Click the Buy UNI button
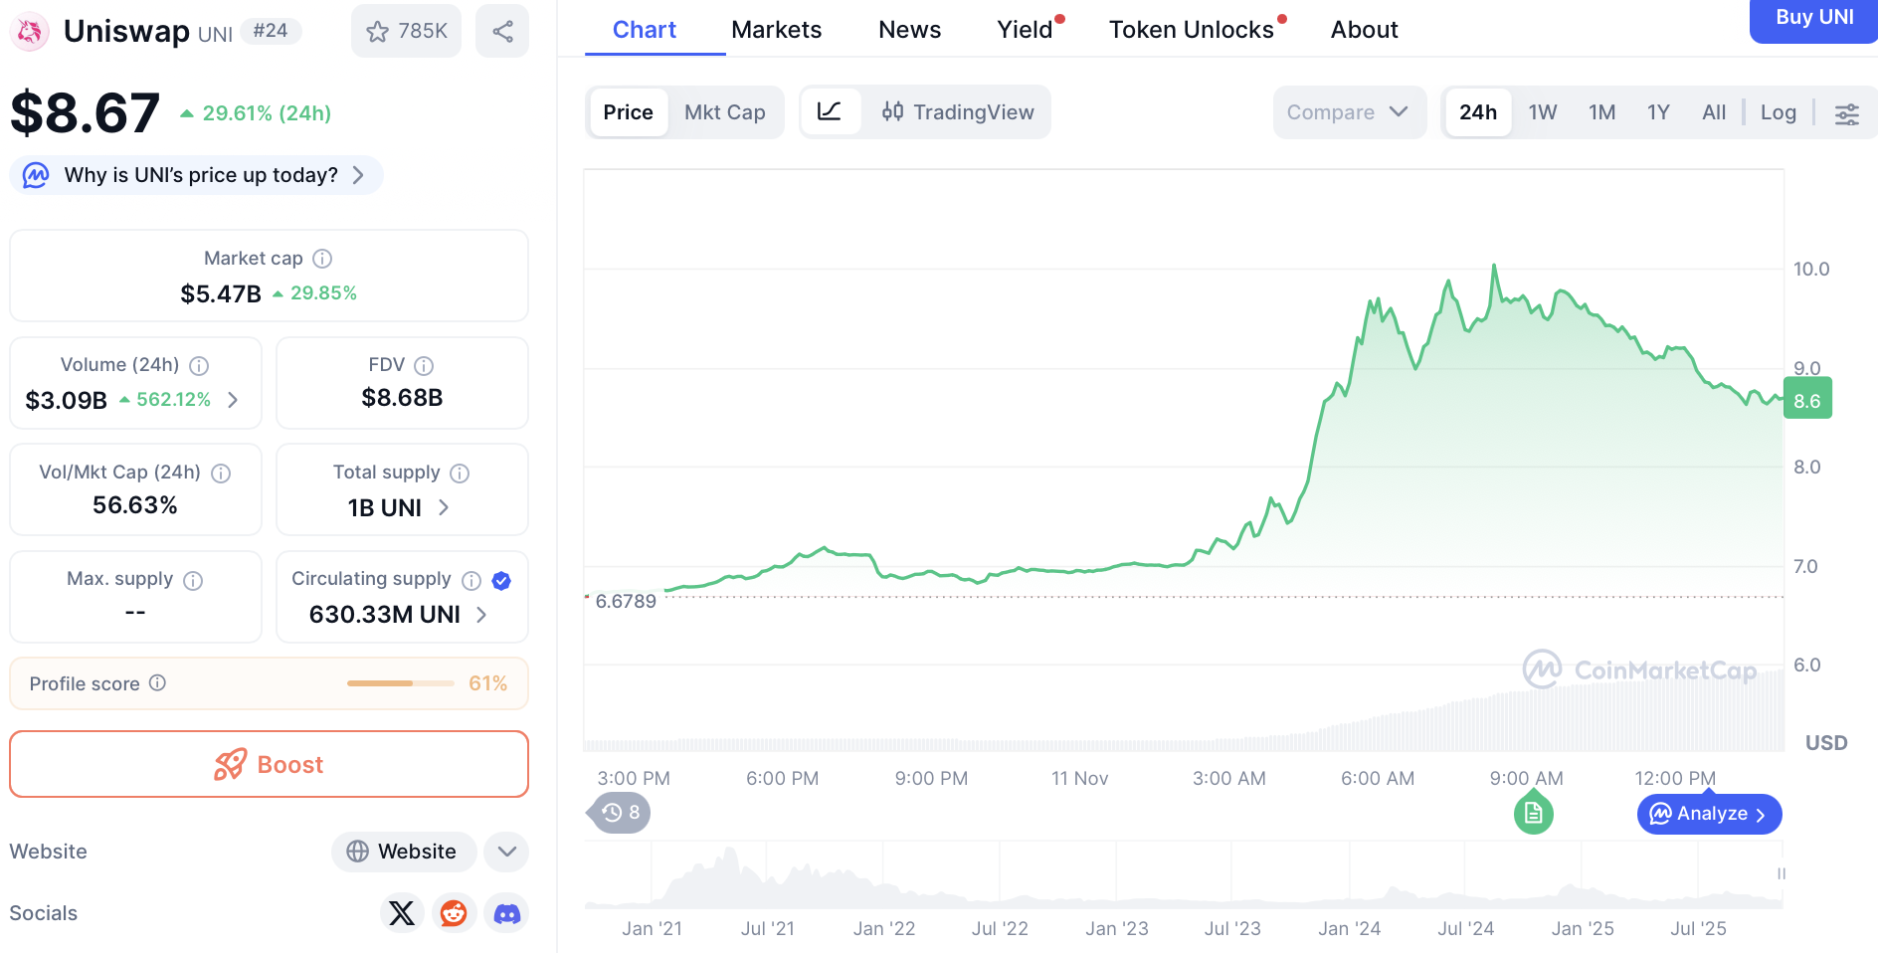The width and height of the screenshot is (1878, 953). [x=1813, y=18]
